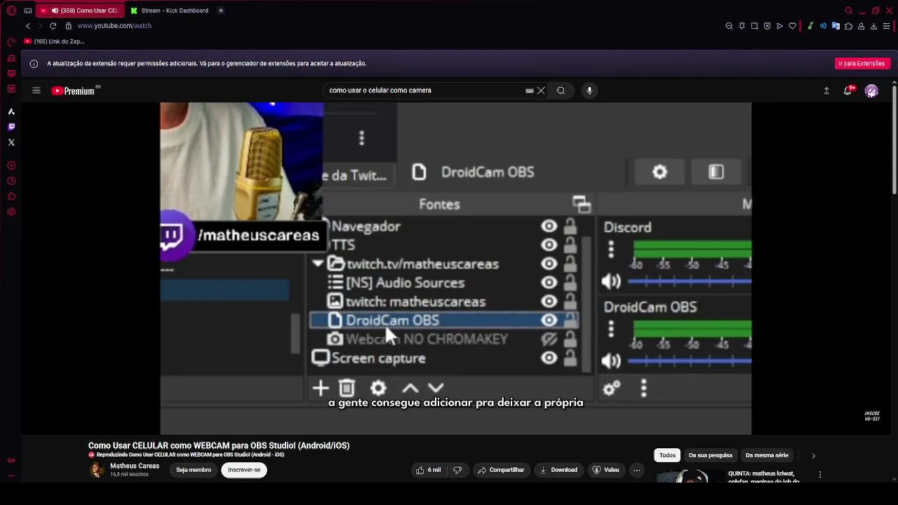
Task: Go back to the previous page
Action: (x=28, y=26)
